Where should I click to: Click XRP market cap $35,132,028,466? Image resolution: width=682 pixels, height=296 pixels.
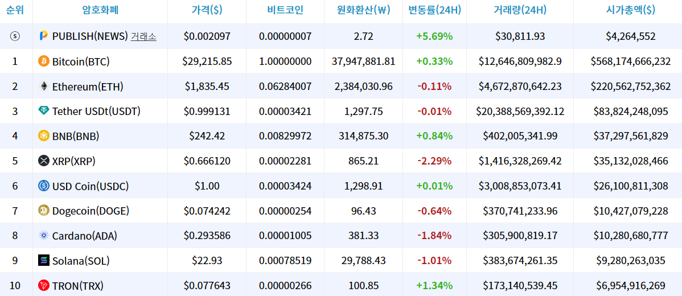tap(631, 161)
